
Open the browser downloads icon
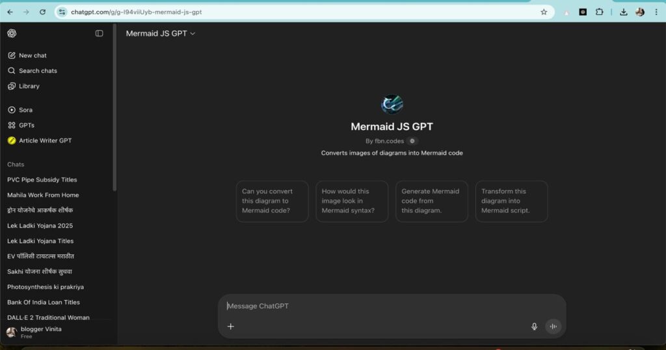pos(624,12)
